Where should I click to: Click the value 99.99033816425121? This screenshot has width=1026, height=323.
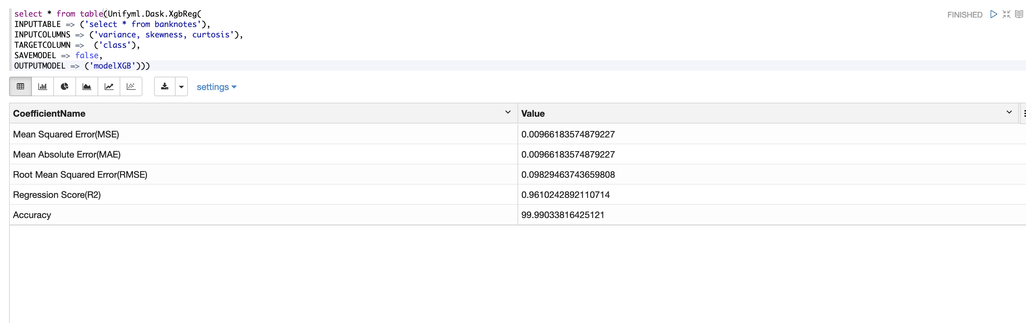(562, 215)
